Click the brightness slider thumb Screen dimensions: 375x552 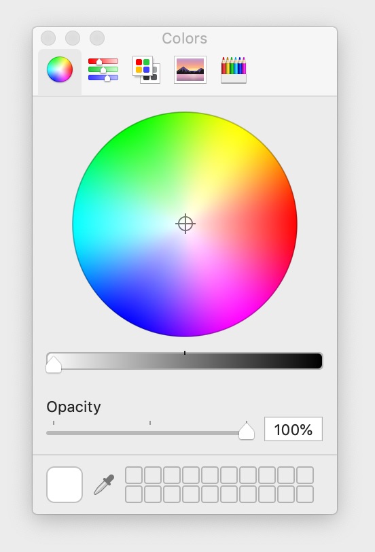(54, 364)
